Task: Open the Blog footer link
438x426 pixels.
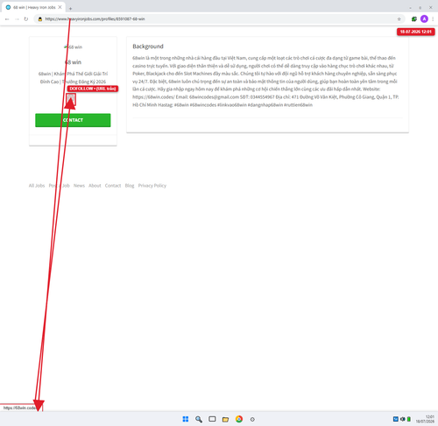Action: click(x=130, y=186)
